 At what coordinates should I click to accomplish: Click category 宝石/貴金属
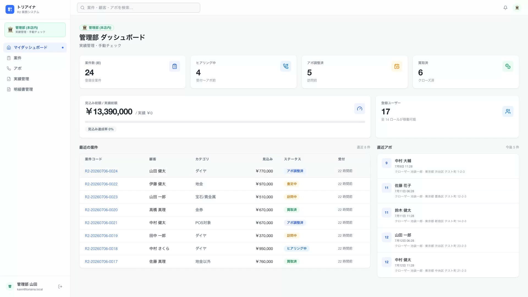click(205, 197)
